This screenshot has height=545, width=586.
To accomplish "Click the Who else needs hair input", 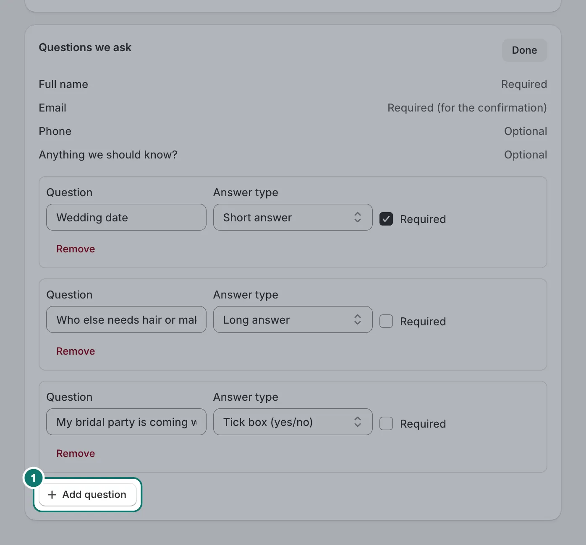I will (126, 319).
